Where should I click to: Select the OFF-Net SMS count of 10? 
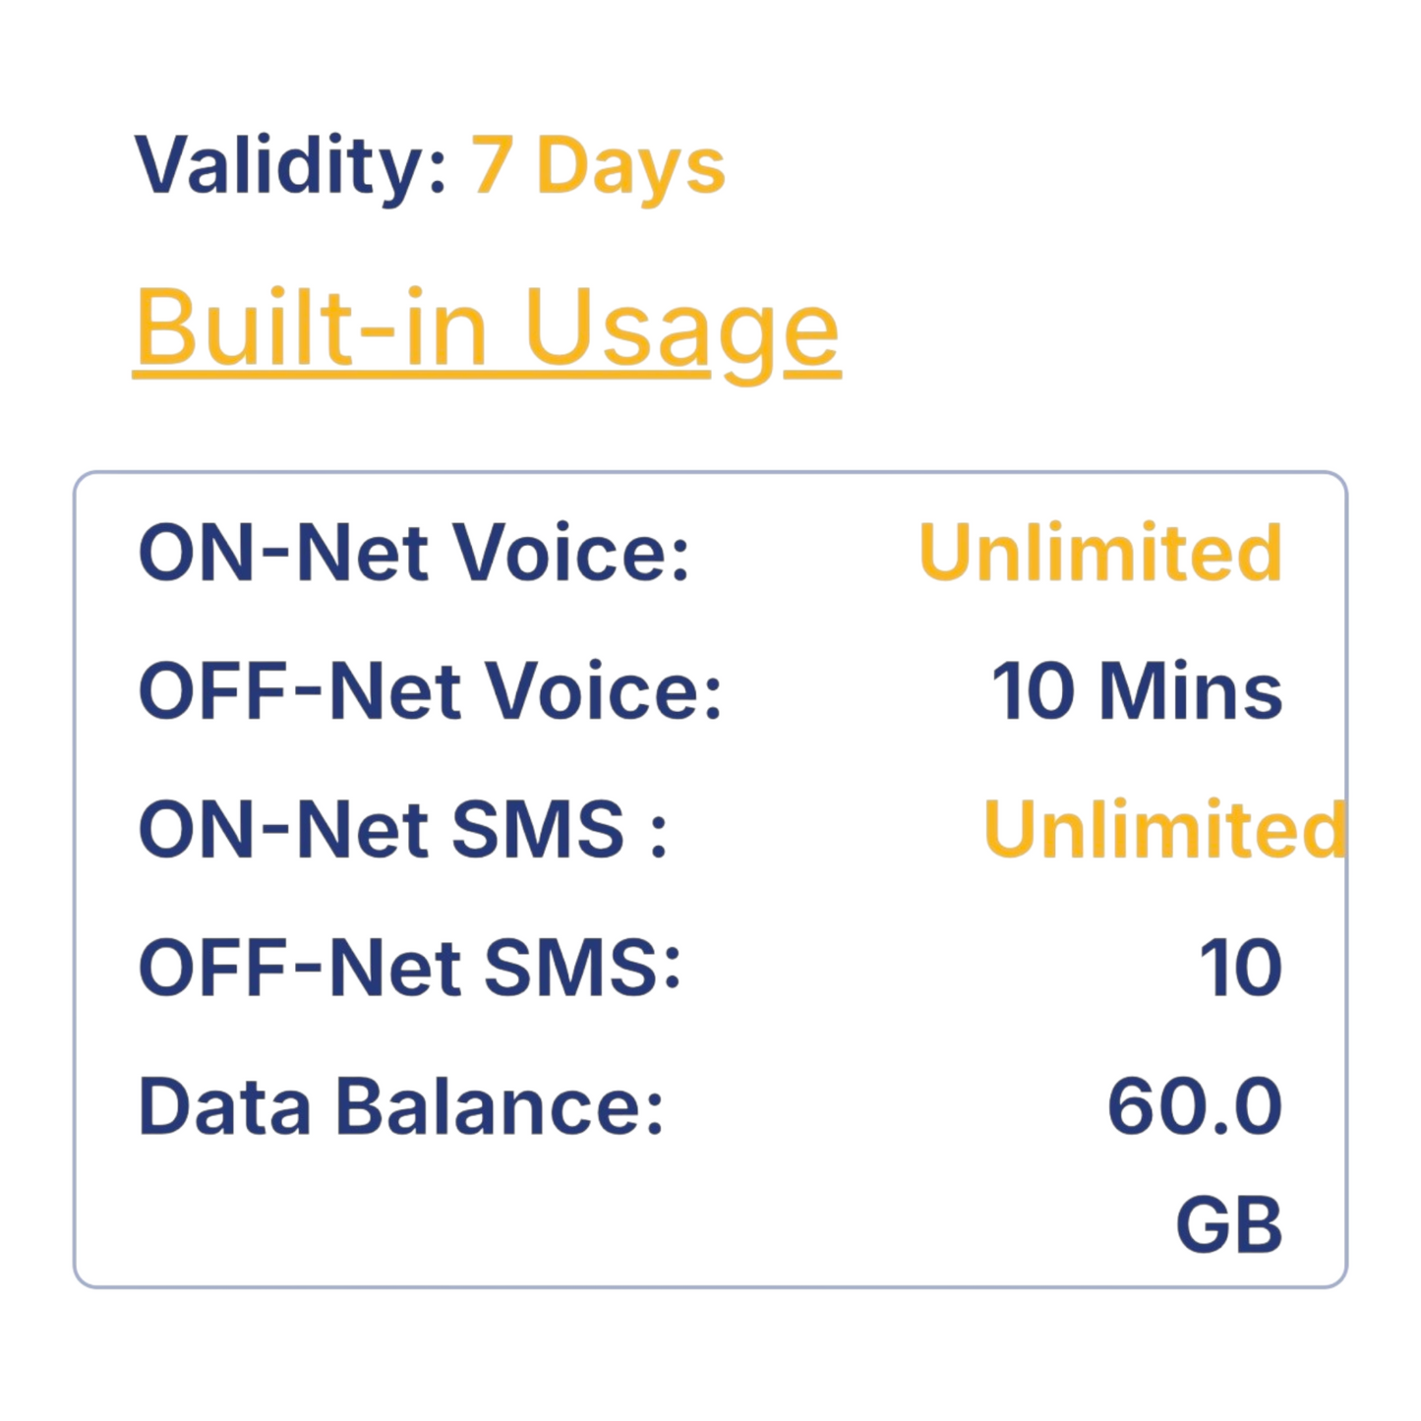coord(1241,969)
